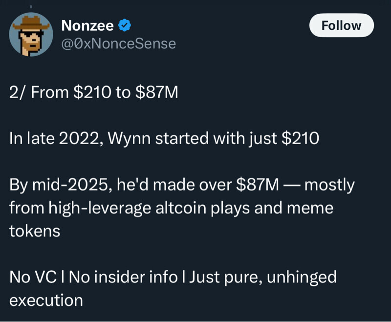Screen dimensions: 391x322
Task: Click the blue verified badge next to Nonzee
Action: 125,25
